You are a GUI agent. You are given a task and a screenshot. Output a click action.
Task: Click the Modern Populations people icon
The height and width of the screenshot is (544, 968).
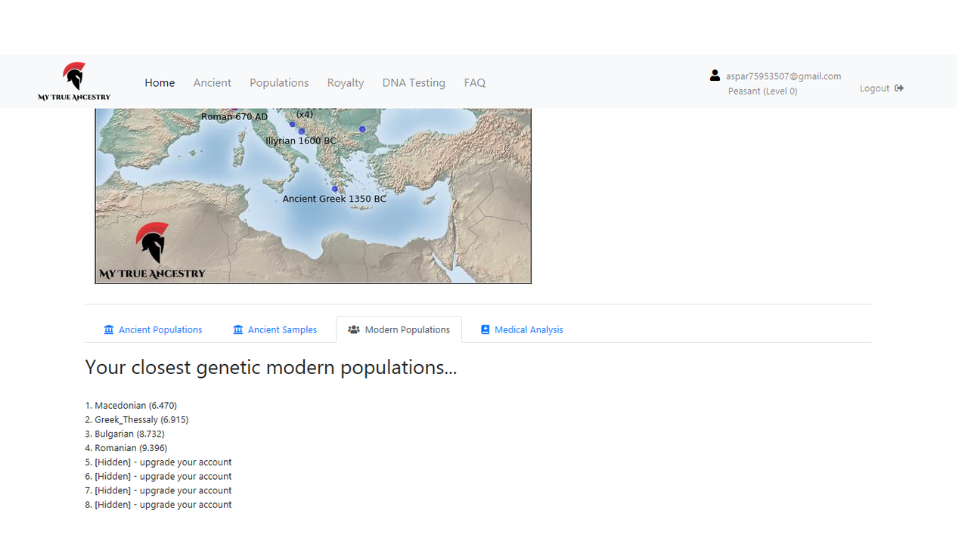coord(354,329)
